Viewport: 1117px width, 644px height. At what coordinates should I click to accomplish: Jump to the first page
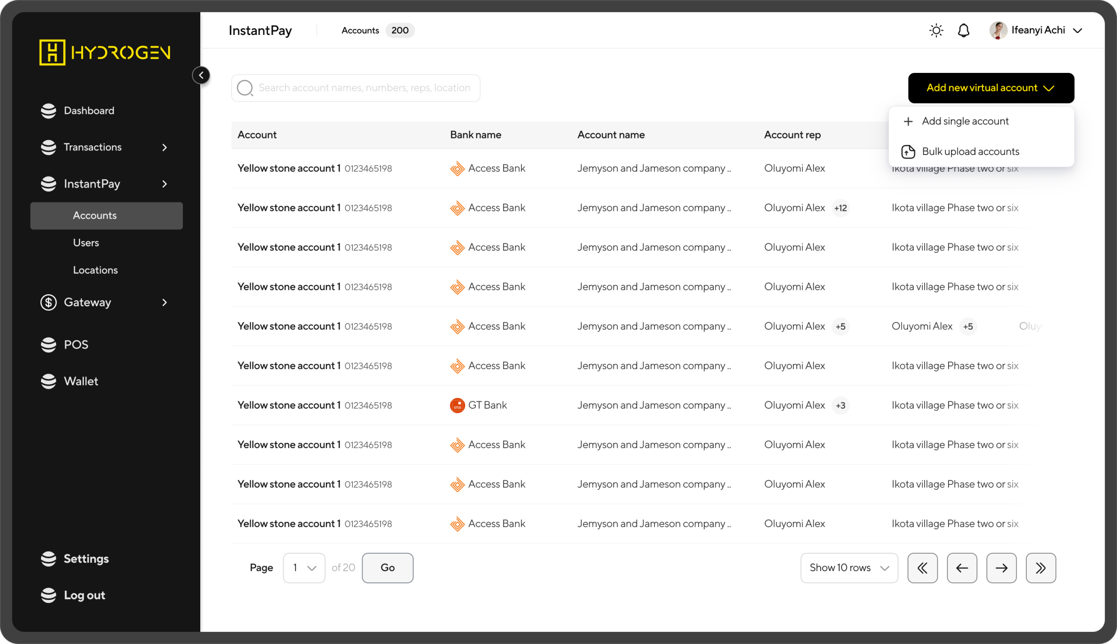point(922,568)
